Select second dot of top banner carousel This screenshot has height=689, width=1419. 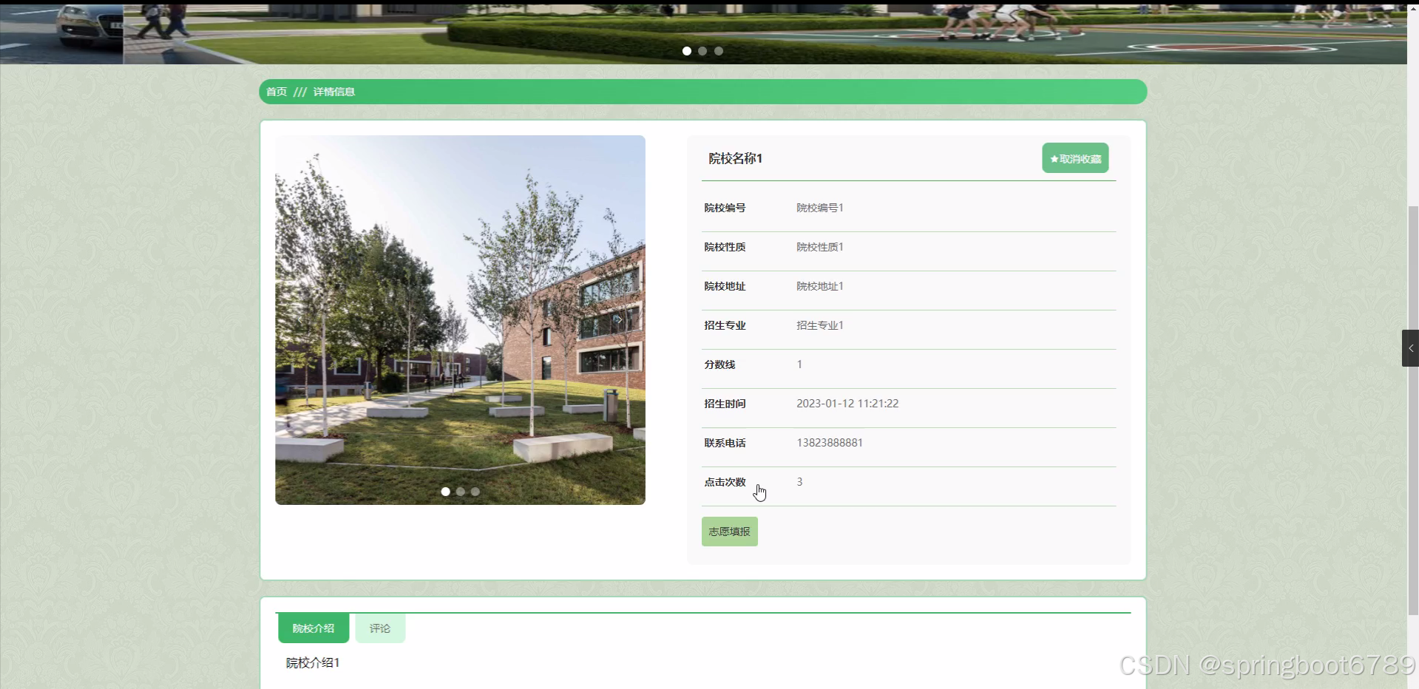702,51
